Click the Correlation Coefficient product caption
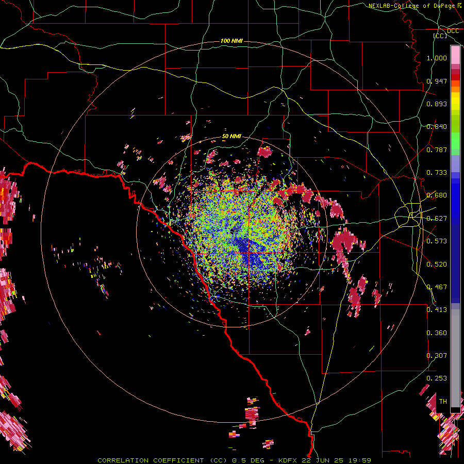The image size is (464, 464). (235, 460)
